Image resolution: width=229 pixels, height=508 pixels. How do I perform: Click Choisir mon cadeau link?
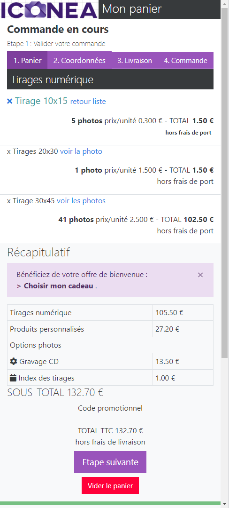click(59, 286)
